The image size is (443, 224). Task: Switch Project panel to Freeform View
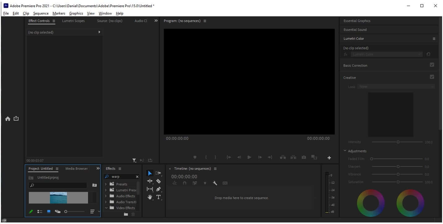(57, 212)
